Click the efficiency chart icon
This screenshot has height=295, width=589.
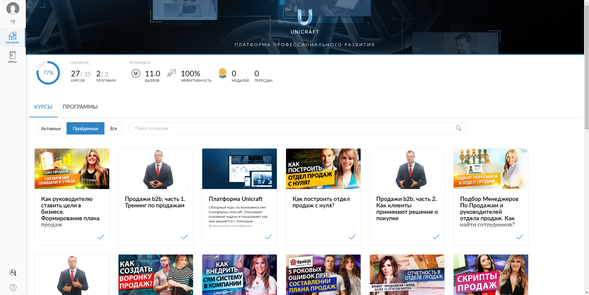[x=172, y=74]
